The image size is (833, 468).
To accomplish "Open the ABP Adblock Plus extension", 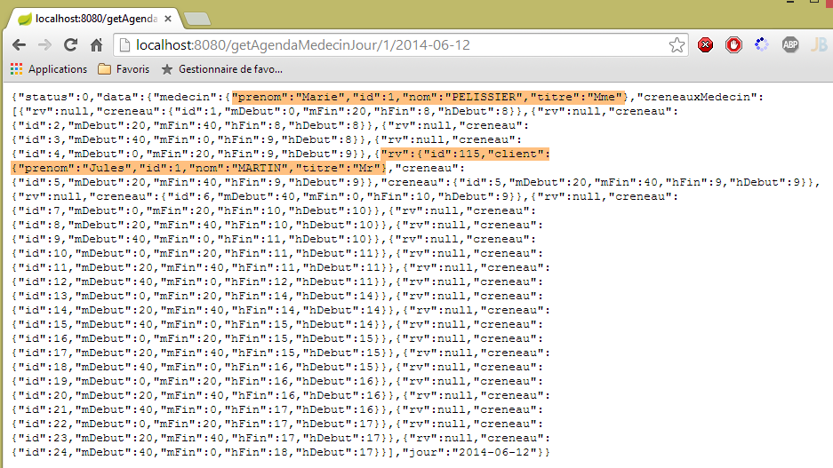I will click(789, 44).
